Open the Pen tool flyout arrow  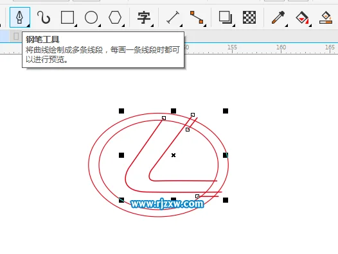point(28,26)
